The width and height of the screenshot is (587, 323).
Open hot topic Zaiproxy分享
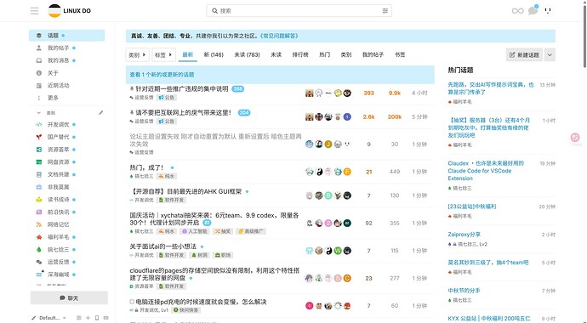[464, 235]
